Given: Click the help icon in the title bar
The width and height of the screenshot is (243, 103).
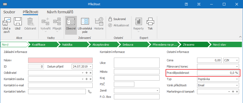Looking at the screenshot, I should [x=186, y=4].
